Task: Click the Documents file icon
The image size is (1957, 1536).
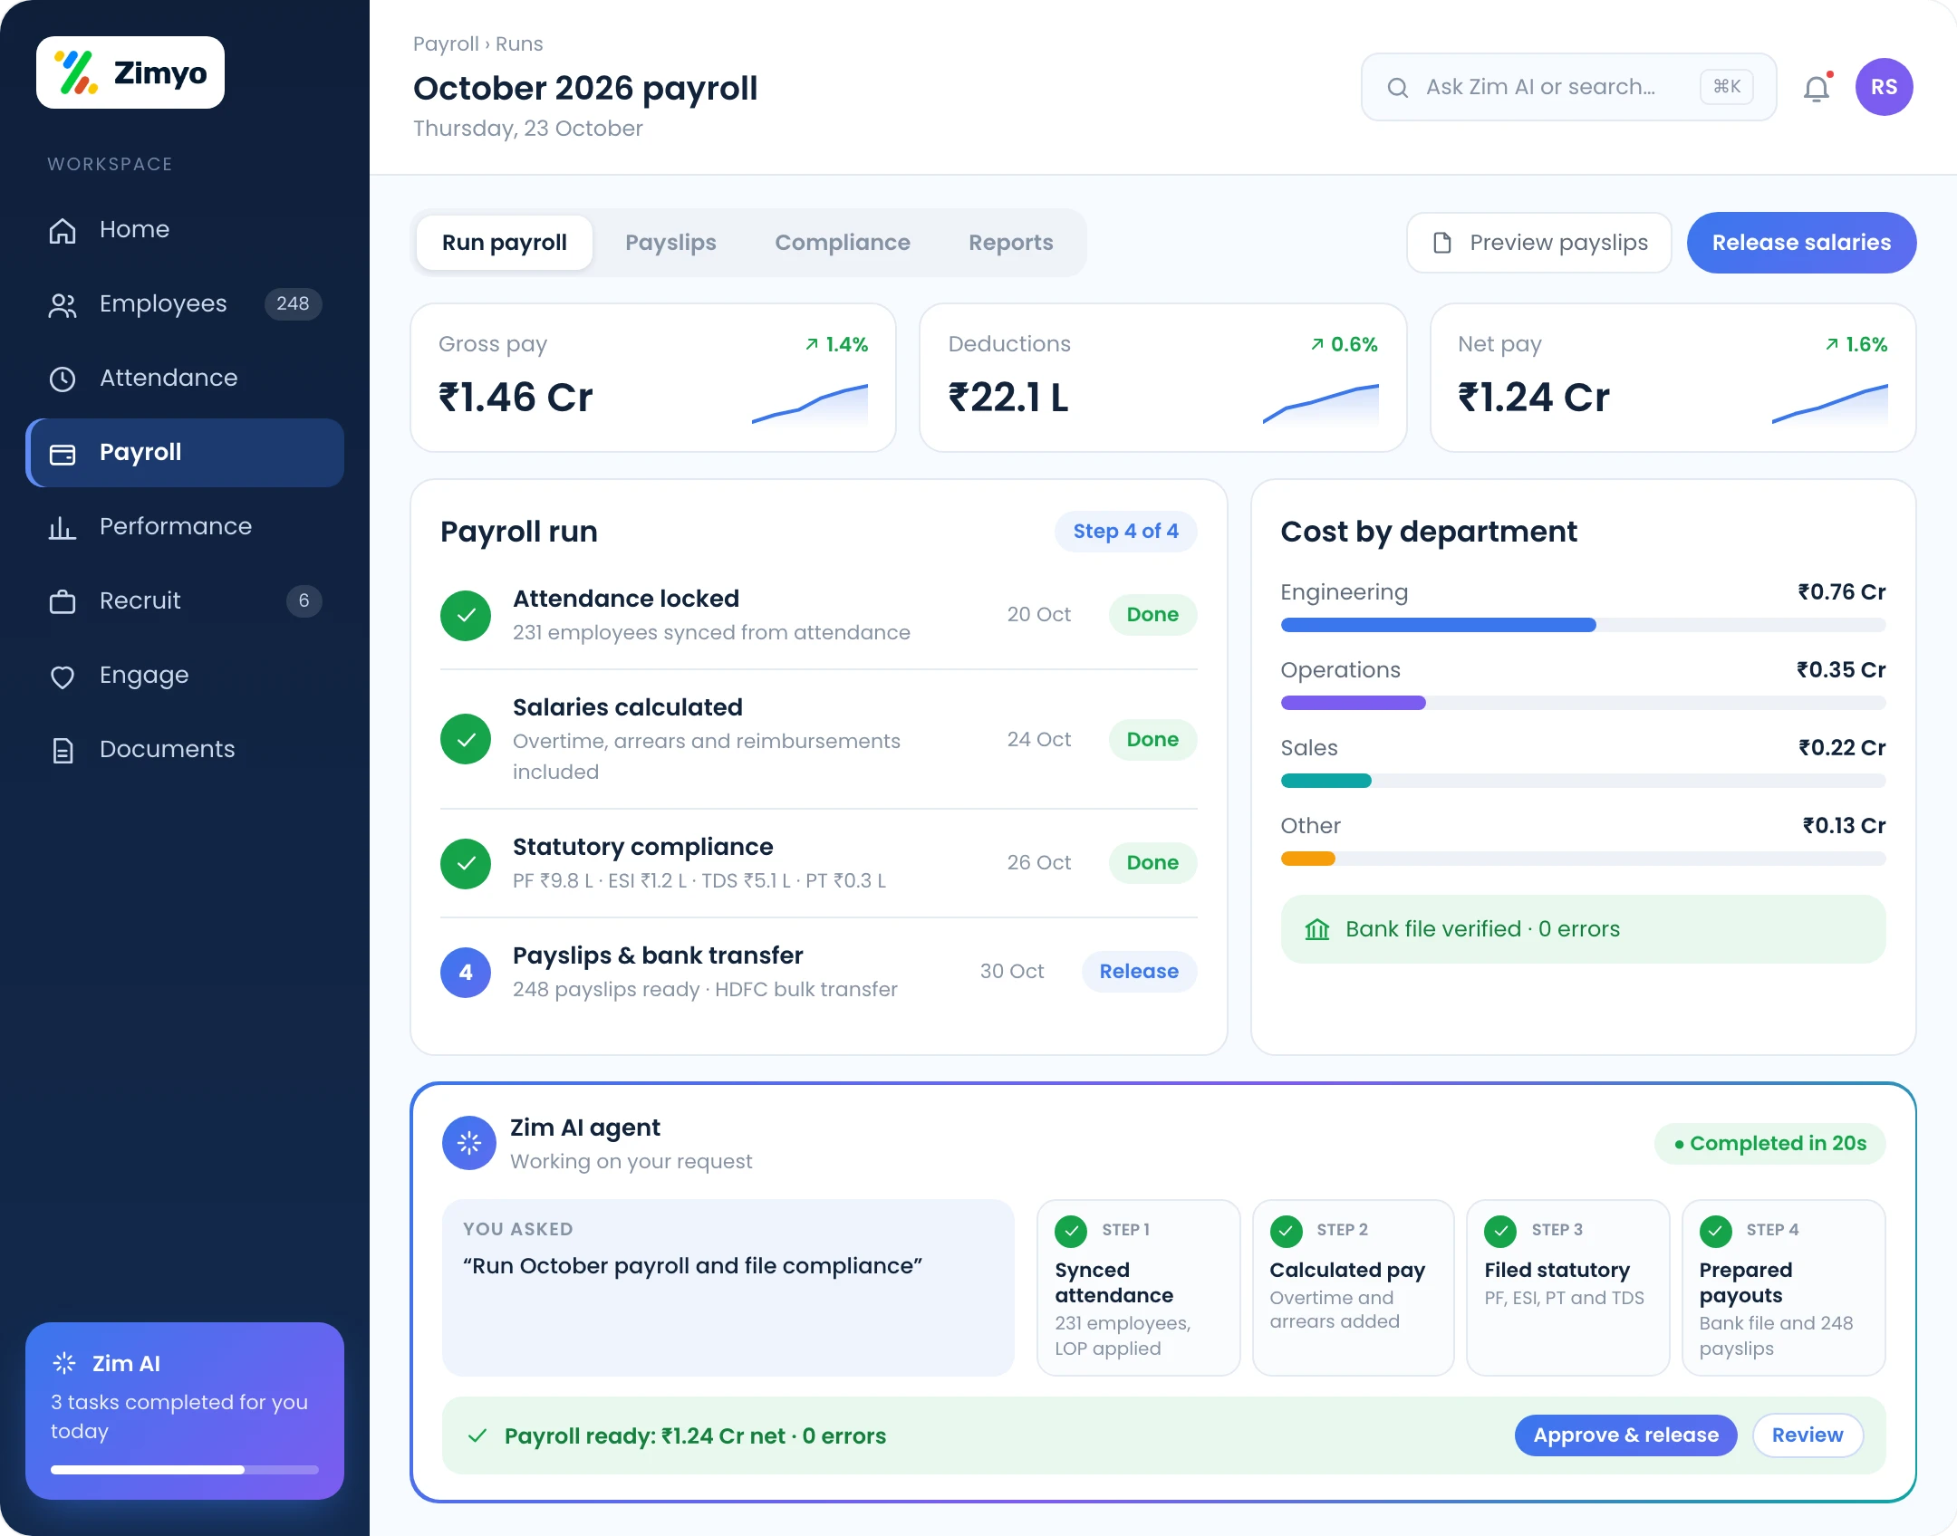Action: (x=63, y=750)
